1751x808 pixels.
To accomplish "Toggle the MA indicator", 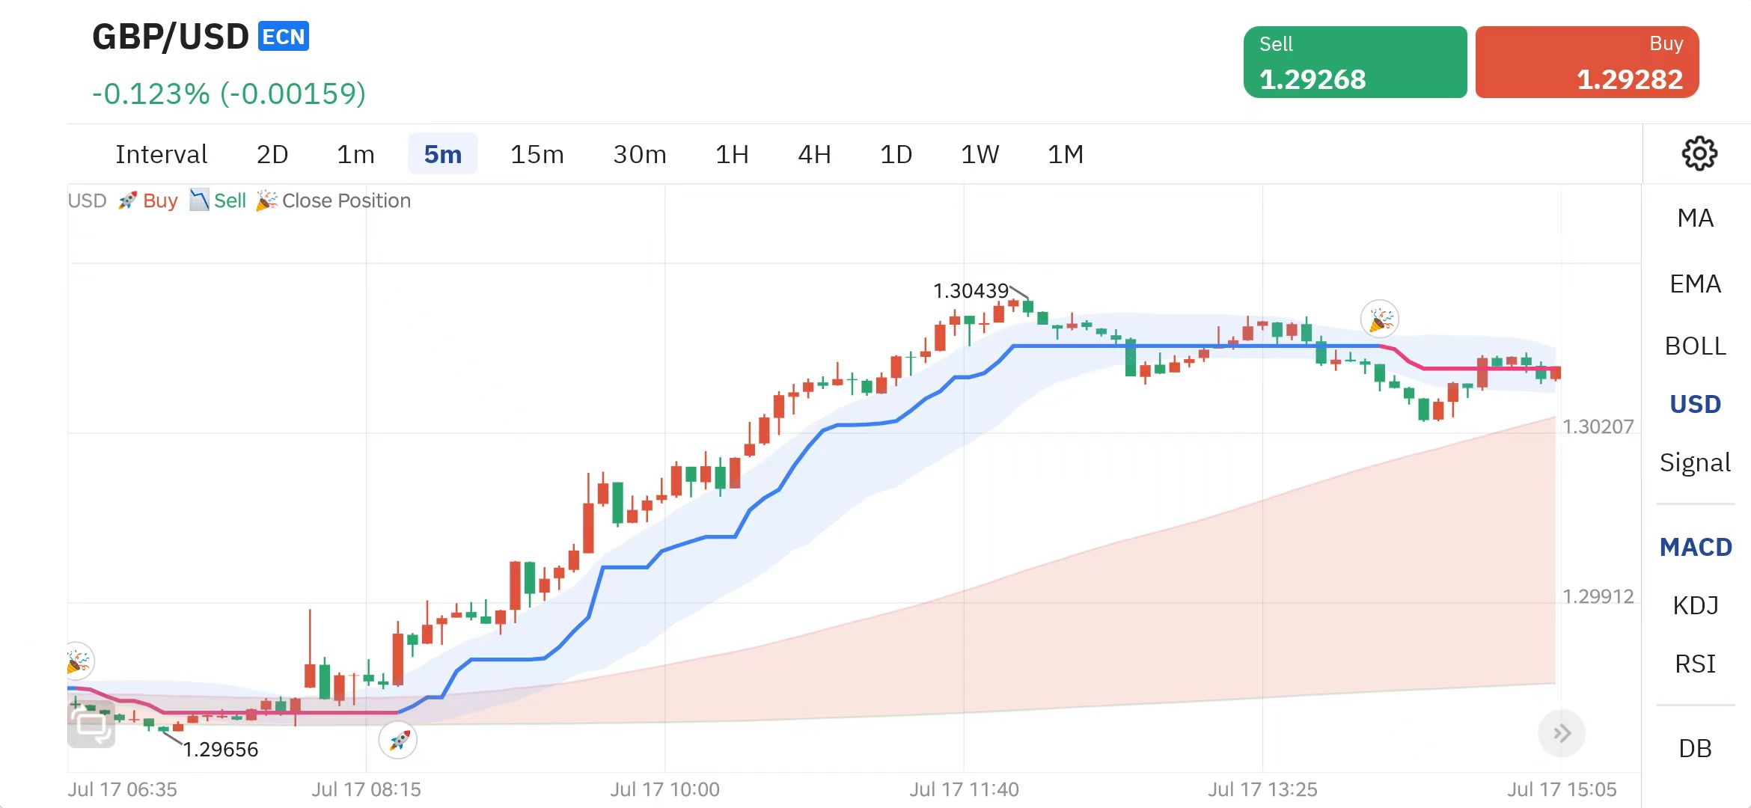I will [x=1695, y=218].
